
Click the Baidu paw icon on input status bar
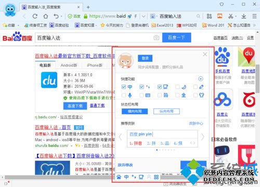coord(119,177)
